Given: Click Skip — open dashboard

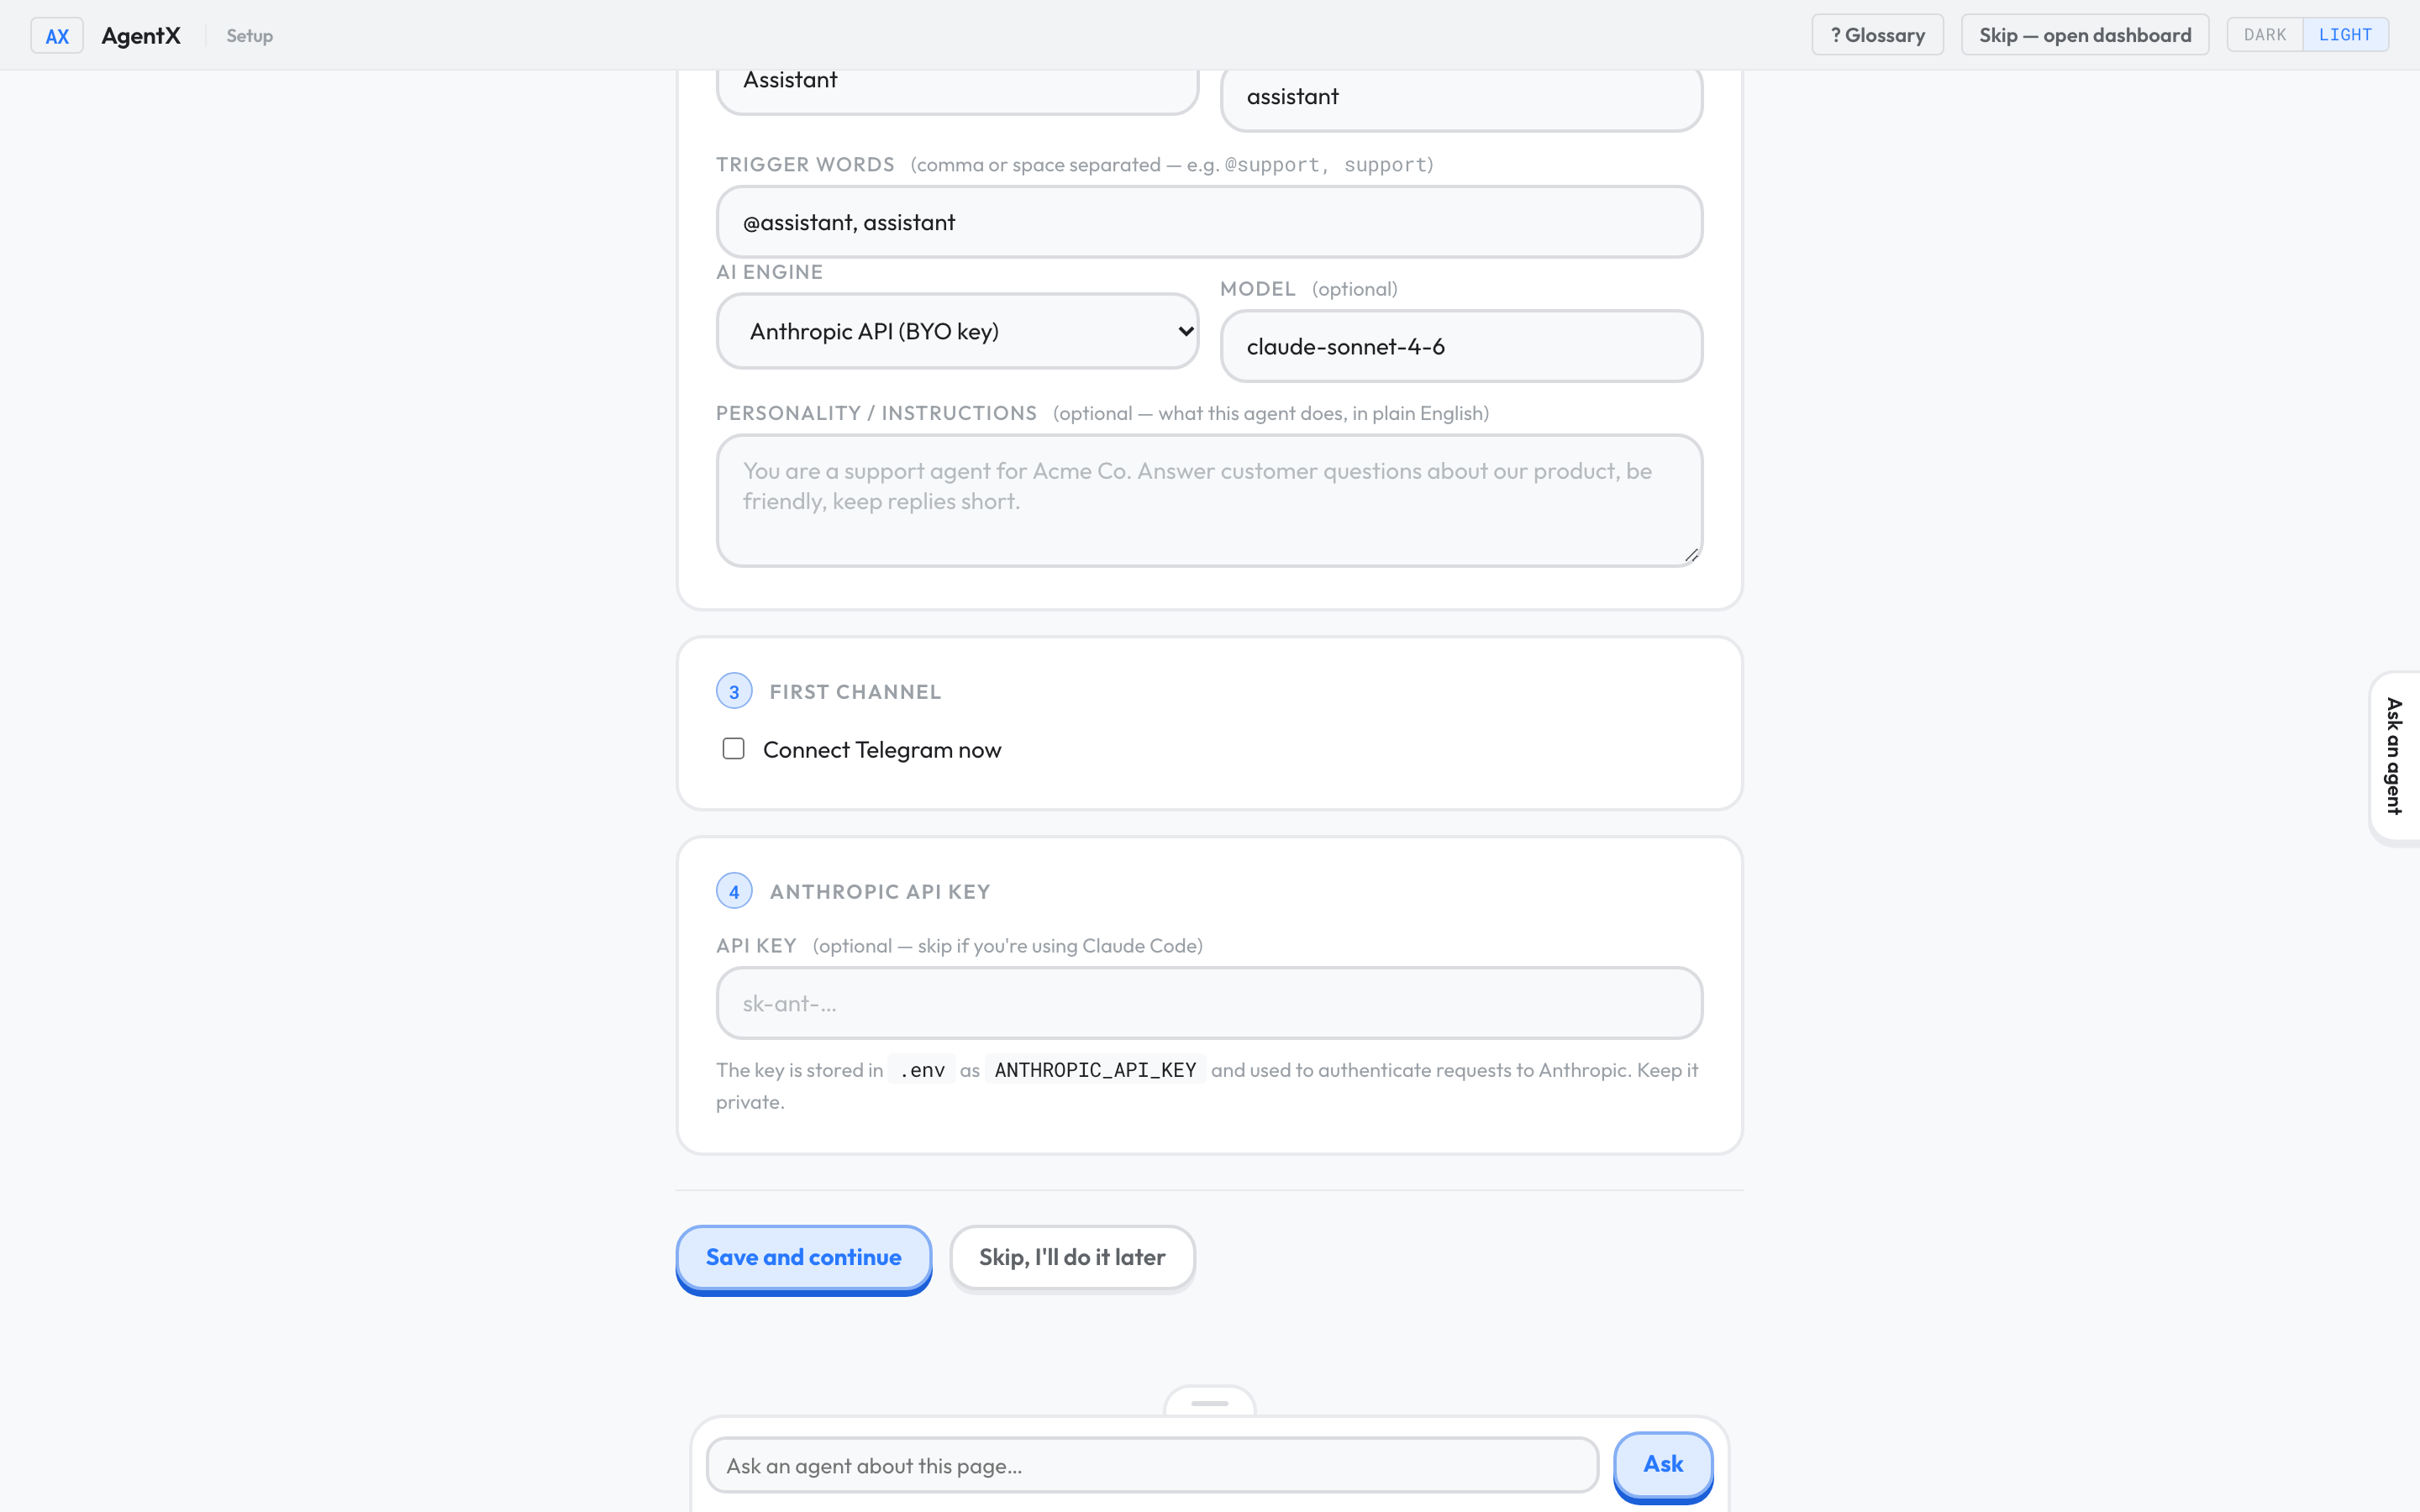Looking at the screenshot, I should coord(2085,35).
